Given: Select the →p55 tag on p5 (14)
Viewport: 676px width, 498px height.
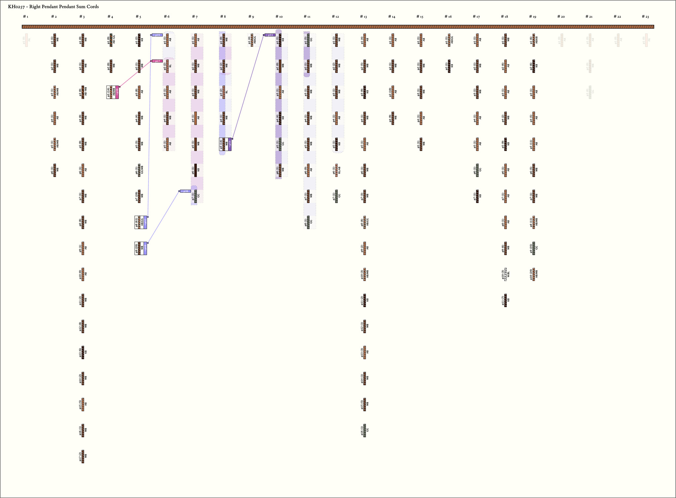Looking at the screenshot, I should [x=230, y=144].
